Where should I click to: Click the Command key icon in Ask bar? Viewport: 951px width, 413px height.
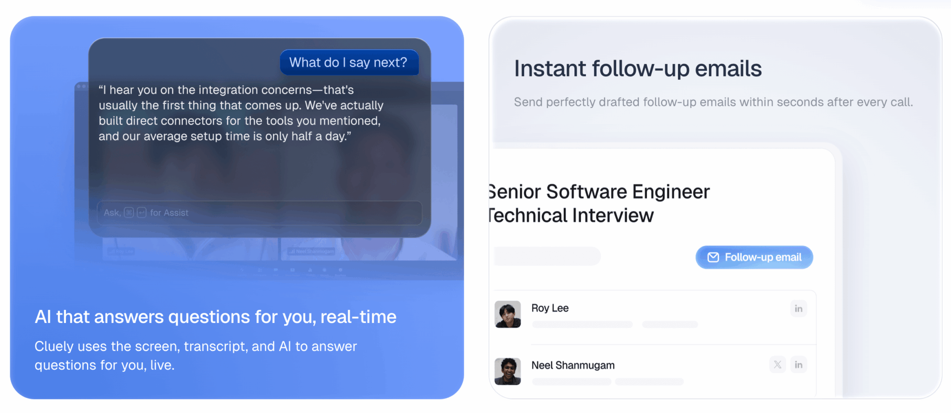pos(129,213)
